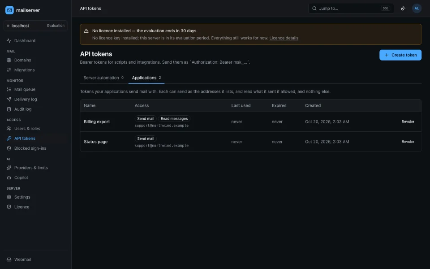Open Webmail link at sidebar bottom
The height and width of the screenshot is (269, 430).
[36, 260]
